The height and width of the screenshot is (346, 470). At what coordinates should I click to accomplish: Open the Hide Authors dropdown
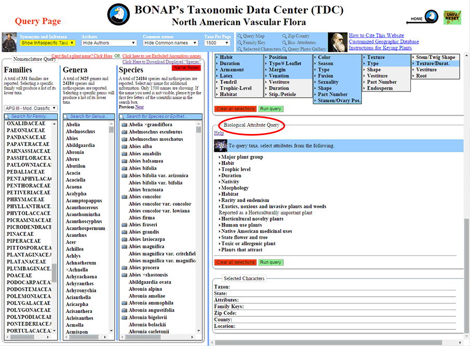click(x=109, y=43)
